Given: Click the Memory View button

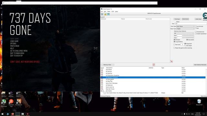Looking at the screenshot, I should pos(107,65).
